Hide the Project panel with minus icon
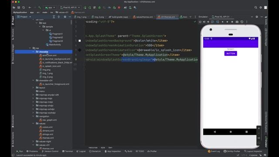279x157 pixels. (70, 17)
